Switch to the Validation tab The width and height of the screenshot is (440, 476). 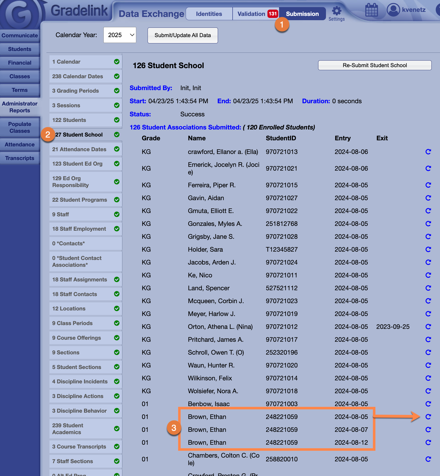(256, 14)
